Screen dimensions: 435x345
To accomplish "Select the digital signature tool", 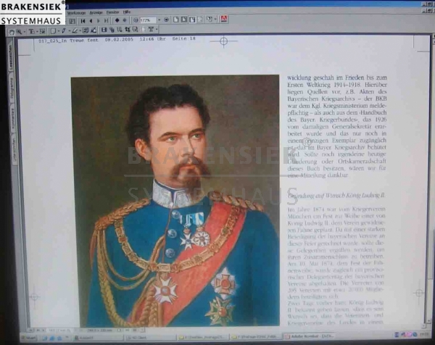I will click(x=94, y=30).
